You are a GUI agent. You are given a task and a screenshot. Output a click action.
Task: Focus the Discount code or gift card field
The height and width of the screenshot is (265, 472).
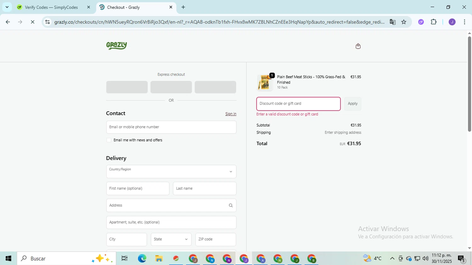[298, 104]
